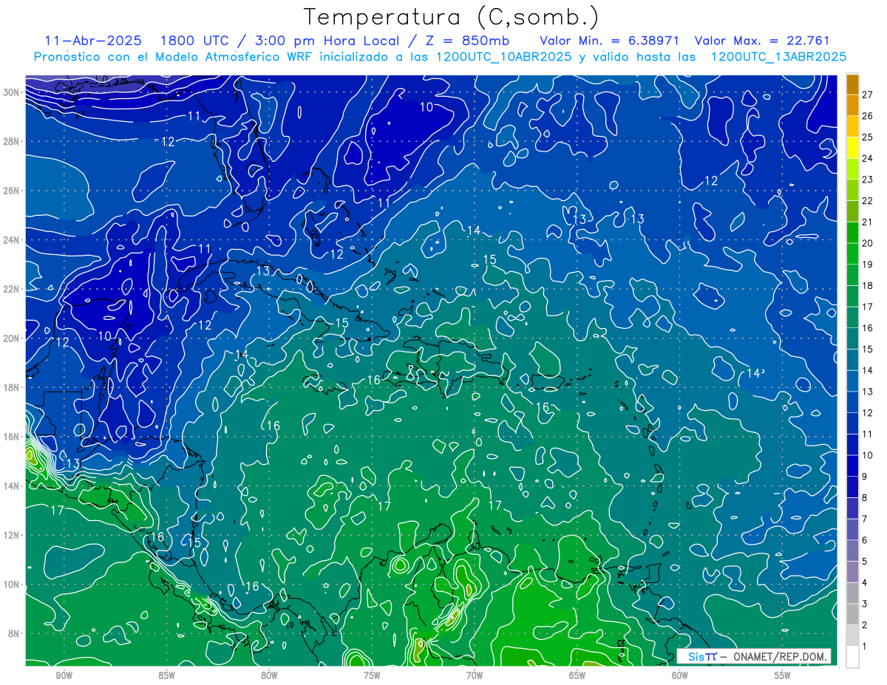Click the '24N' latitude axis label
This screenshot has height=685, width=887.
pyautogui.click(x=12, y=240)
